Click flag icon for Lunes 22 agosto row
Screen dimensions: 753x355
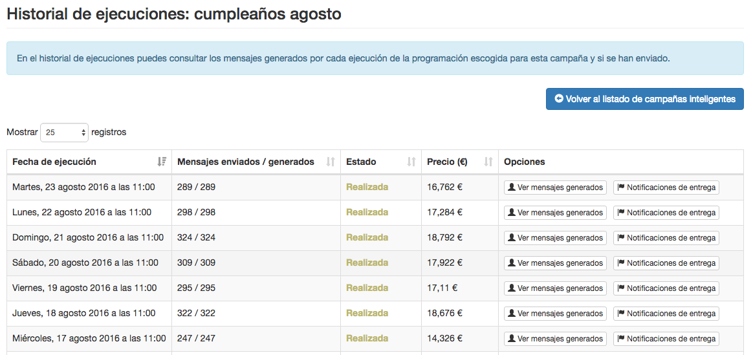click(x=621, y=213)
